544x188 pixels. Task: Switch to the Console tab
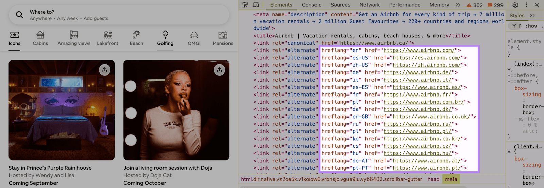pos(311,5)
